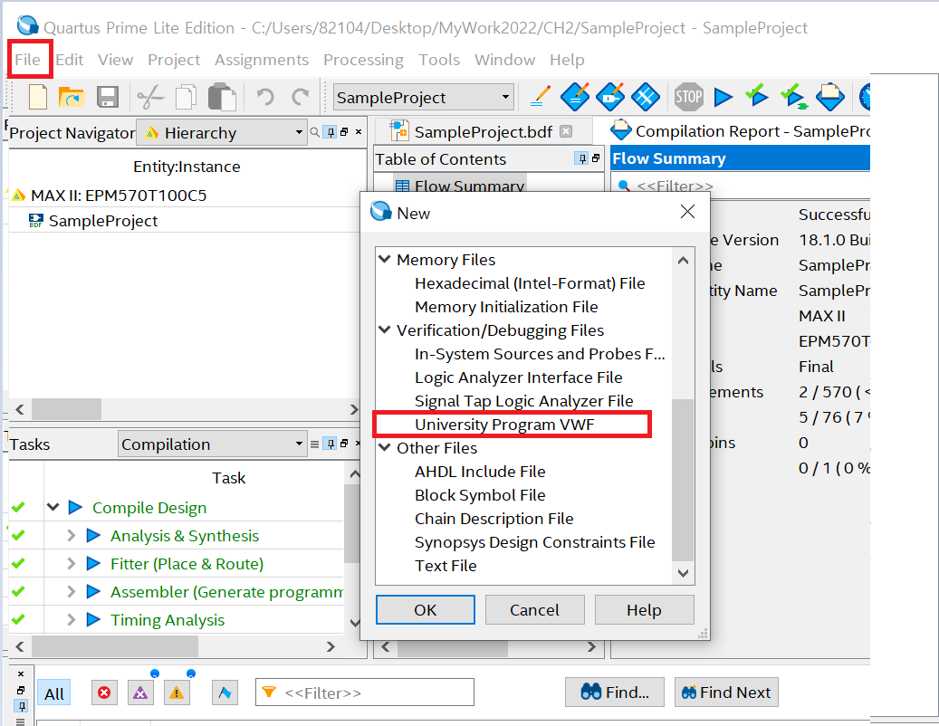Click the Paste clipboard icon
This screenshot has height=726, width=939.
222,97
